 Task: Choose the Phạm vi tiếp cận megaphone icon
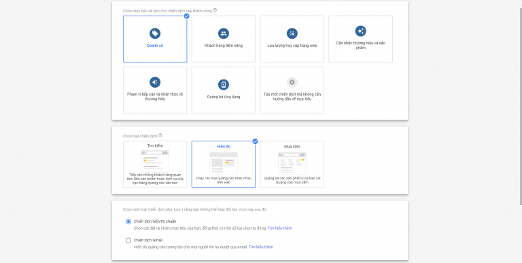pyautogui.click(x=155, y=82)
